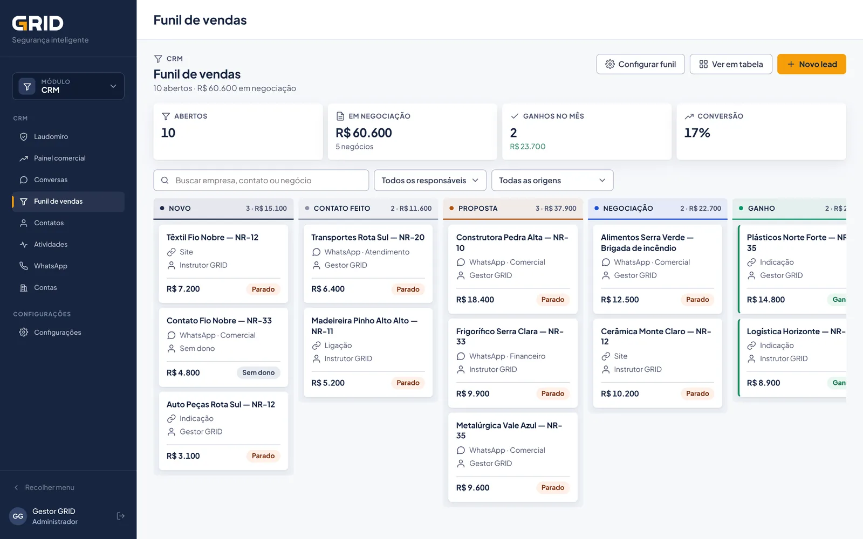This screenshot has width=863, height=539.
Task: Open Cerâmica Monte Claro deal card
Action: point(657,363)
